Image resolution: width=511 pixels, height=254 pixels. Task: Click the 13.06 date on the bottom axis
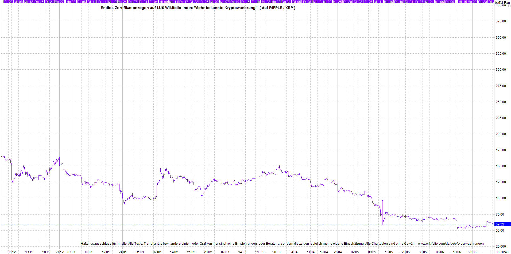[457, 252]
